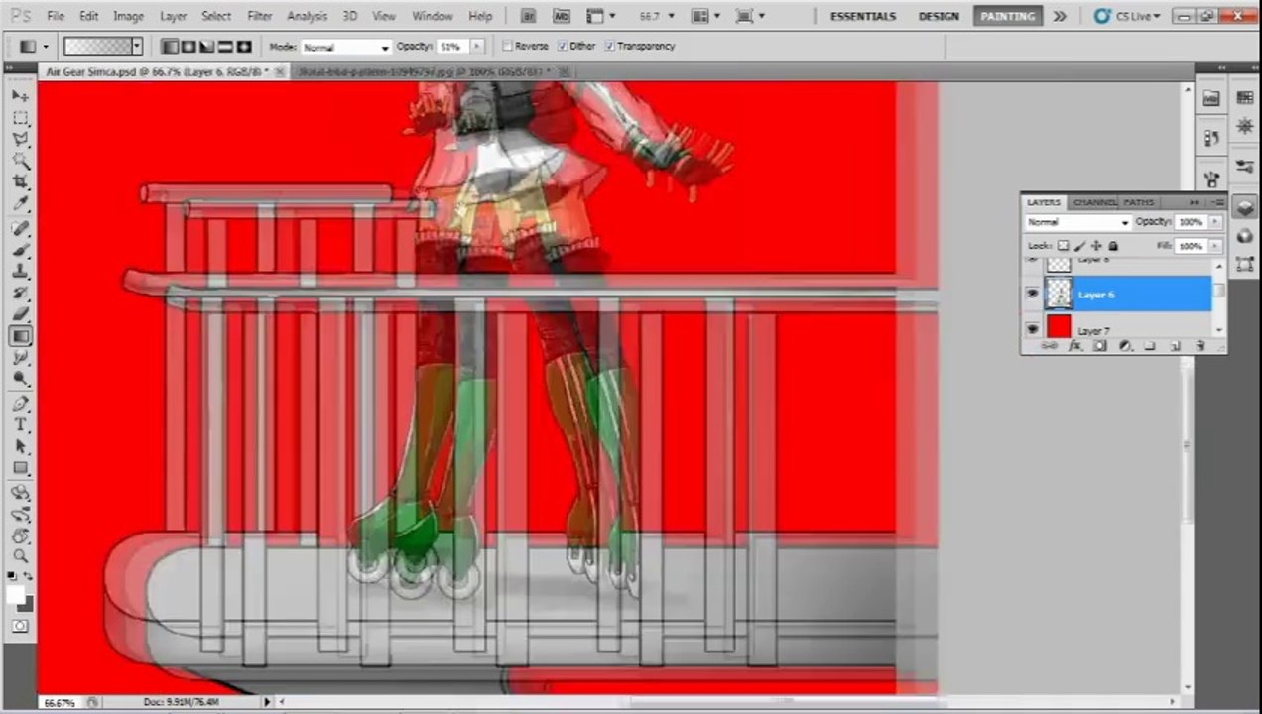Image resolution: width=1262 pixels, height=714 pixels.
Task: Open the Filter menu
Action: pyautogui.click(x=260, y=17)
